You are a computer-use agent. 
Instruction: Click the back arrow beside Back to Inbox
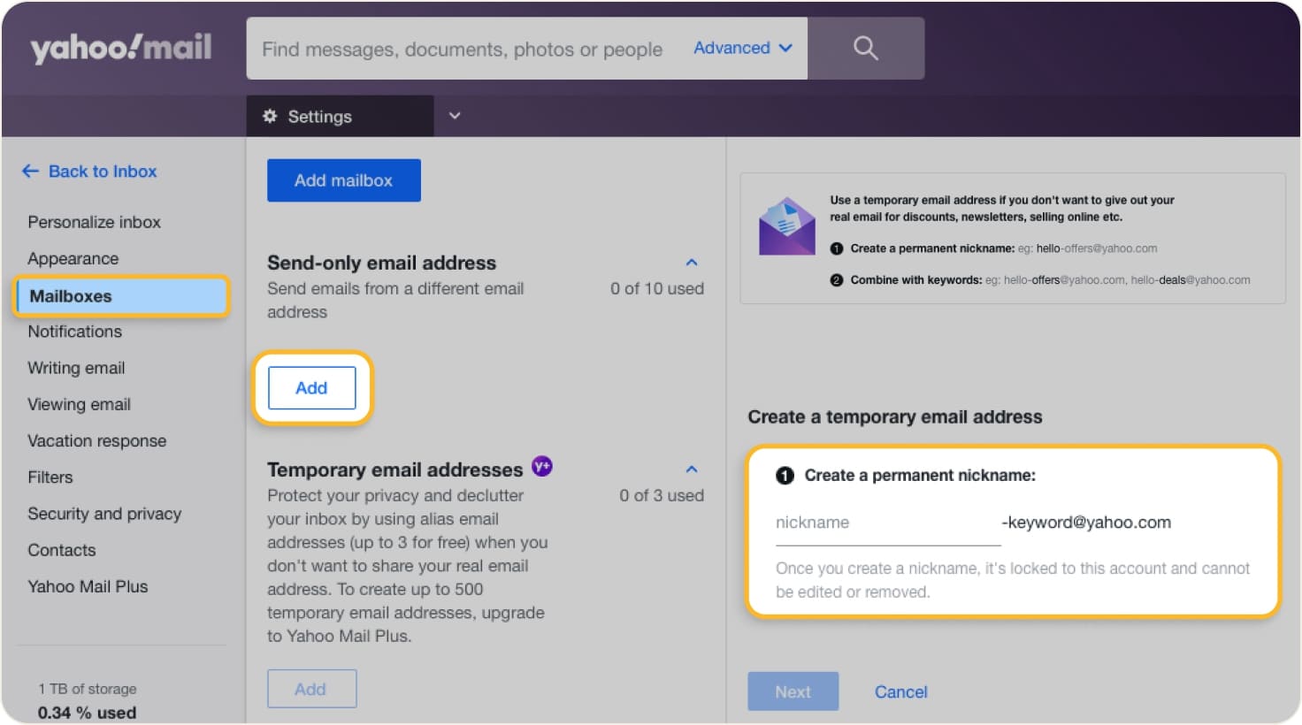(x=30, y=171)
